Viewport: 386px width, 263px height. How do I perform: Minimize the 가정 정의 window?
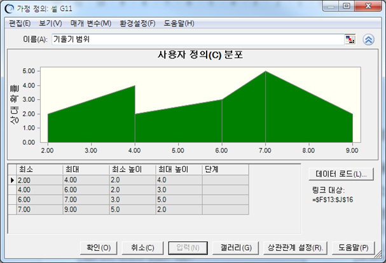point(331,6)
